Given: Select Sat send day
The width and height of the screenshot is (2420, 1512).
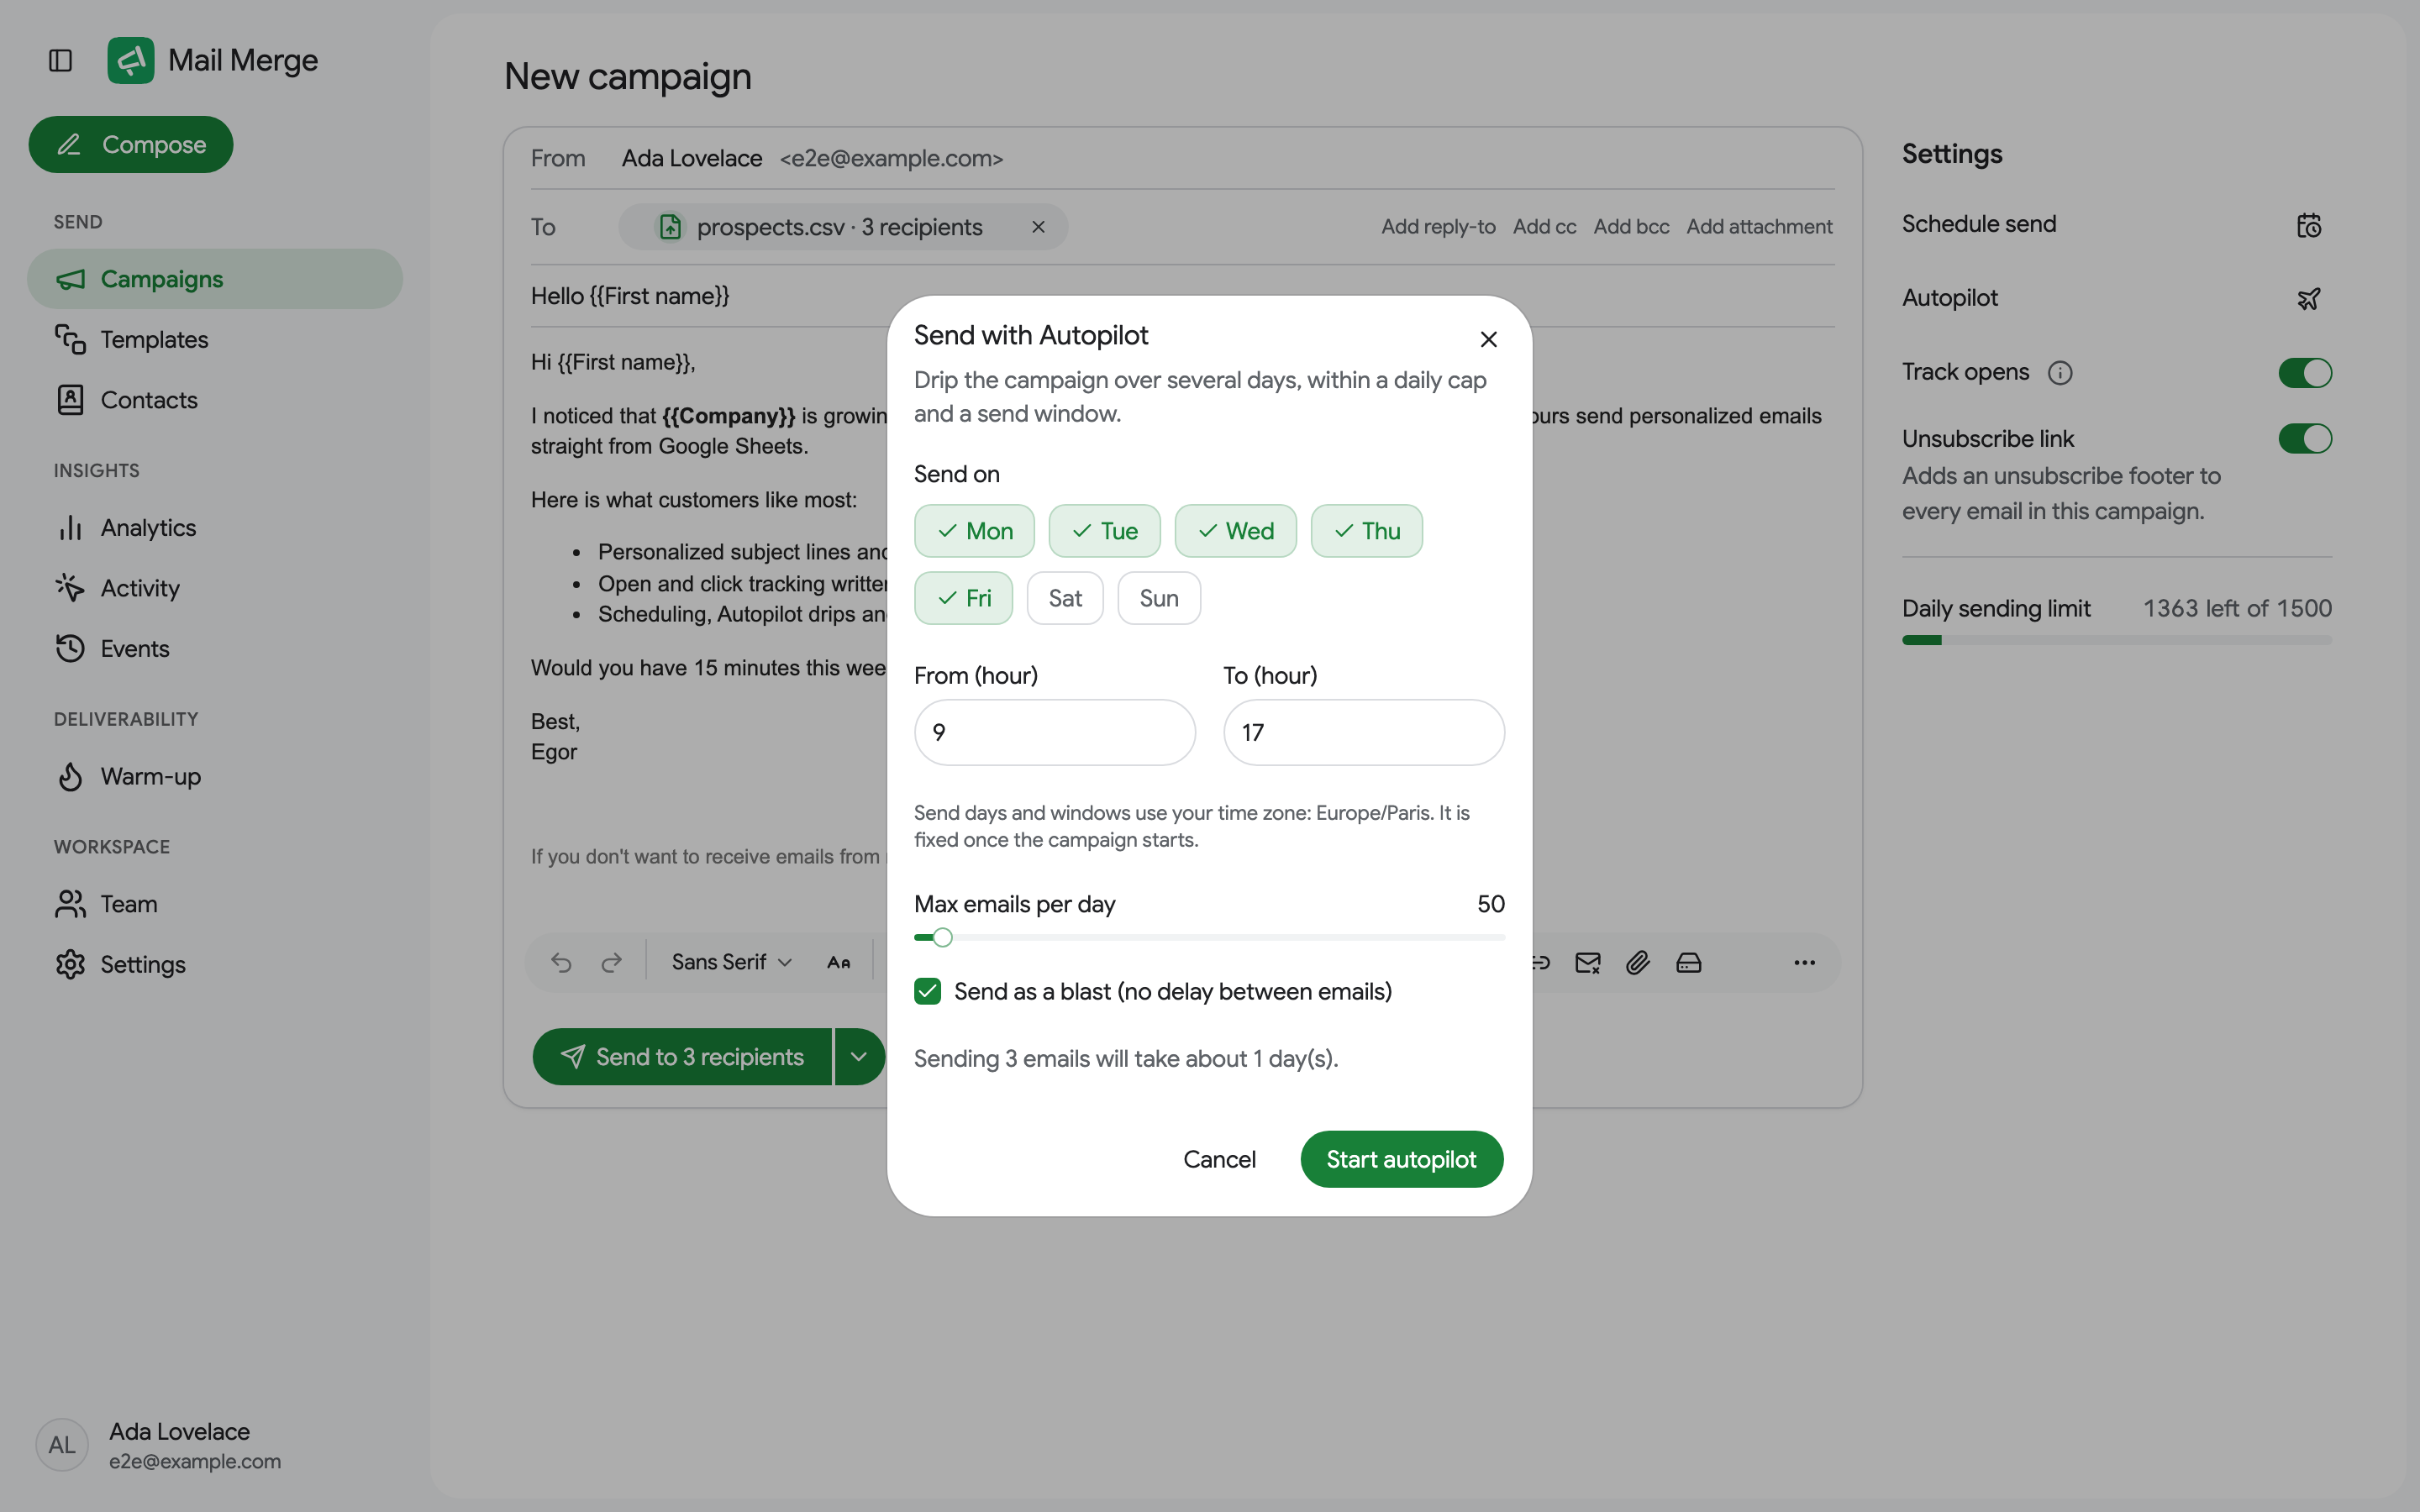Looking at the screenshot, I should coord(1065,598).
